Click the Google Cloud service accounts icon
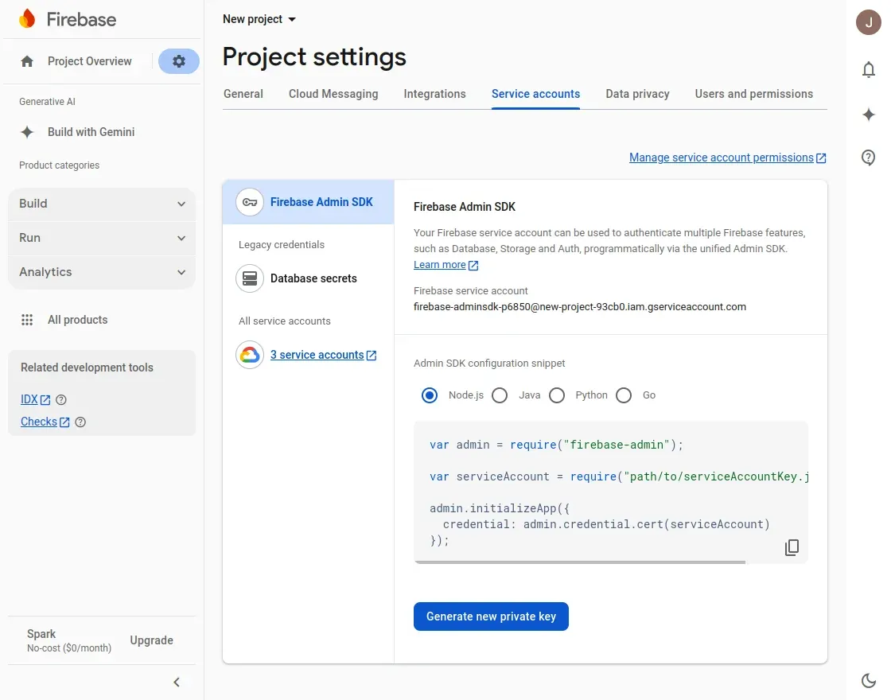 tap(250, 355)
